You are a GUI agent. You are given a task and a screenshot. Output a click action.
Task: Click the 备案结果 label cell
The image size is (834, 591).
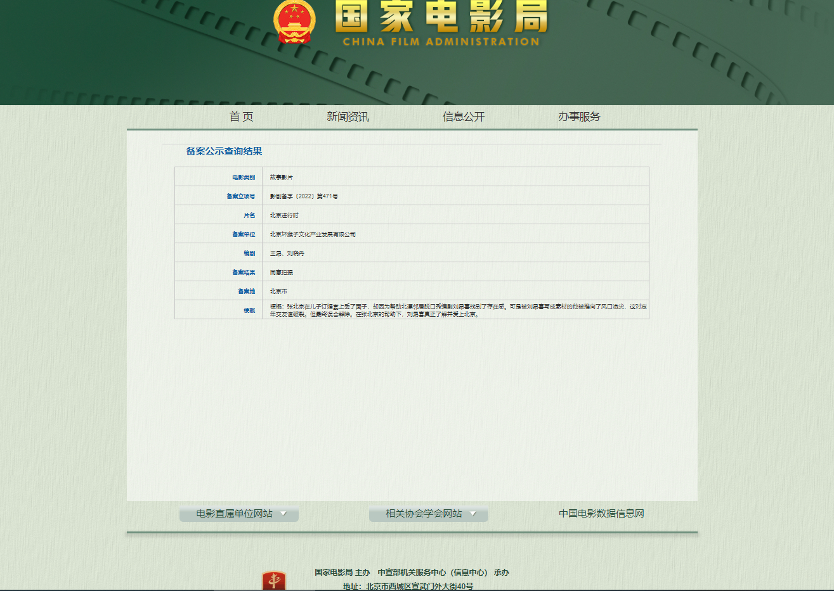(218, 272)
